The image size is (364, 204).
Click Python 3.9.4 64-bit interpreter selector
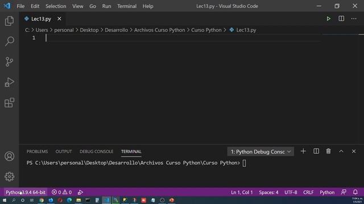click(x=26, y=193)
